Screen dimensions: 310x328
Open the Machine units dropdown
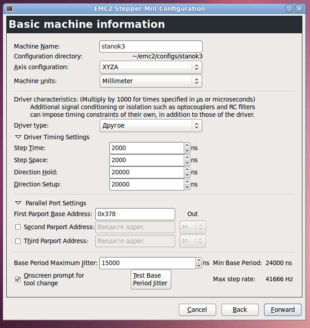point(151,81)
